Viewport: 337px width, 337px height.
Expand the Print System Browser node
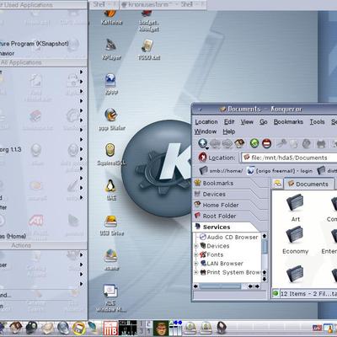(196, 272)
